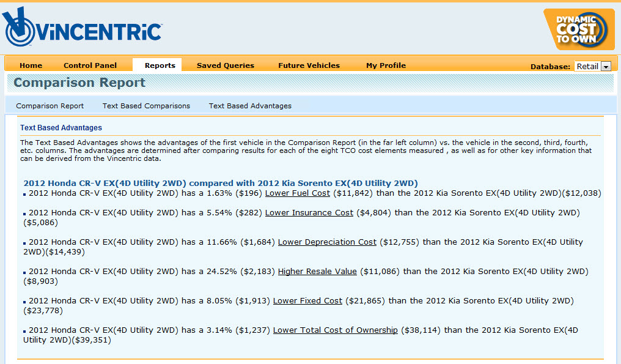Click the 'Comparison Report' page heading
This screenshot has height=364, width=621.
79,83
